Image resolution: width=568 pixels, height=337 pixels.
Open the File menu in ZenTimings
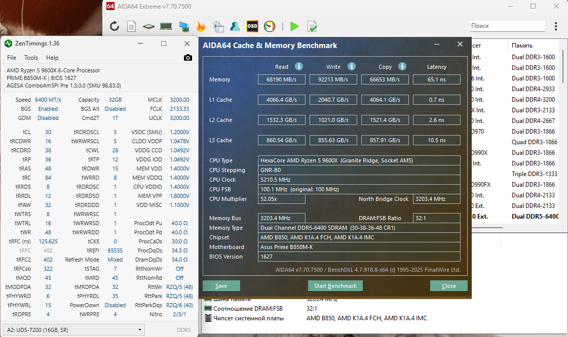pyautogui.click(x=12, y=58)
